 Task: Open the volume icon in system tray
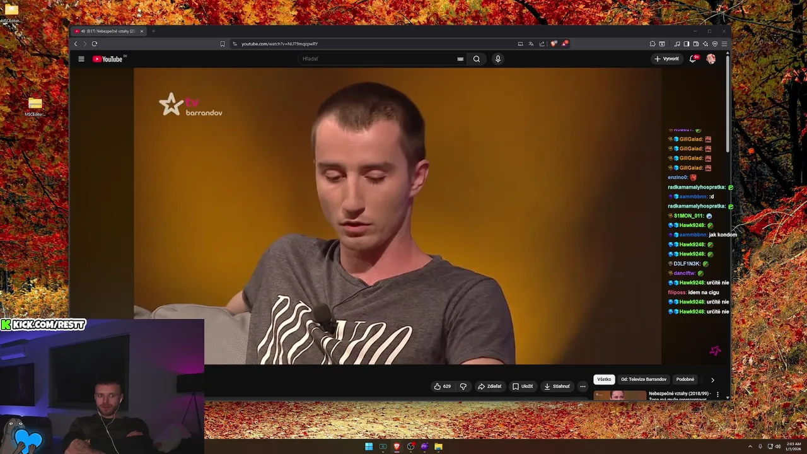coord(778,446)
